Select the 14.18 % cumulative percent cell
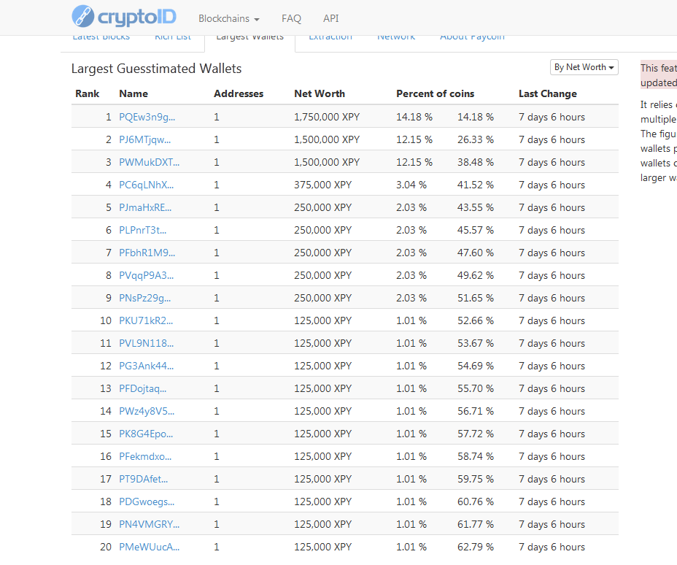 pos(476,117)
